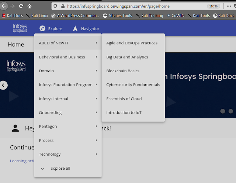This screenshot has width=236, height=183.
Task: Open the Kali Tools bookmark
Action: [x=199, y=15]
